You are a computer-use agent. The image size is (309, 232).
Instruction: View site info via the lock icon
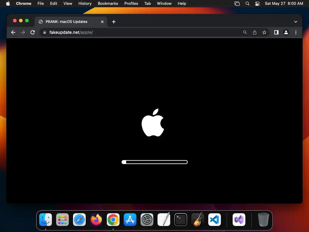coord(45,32)
